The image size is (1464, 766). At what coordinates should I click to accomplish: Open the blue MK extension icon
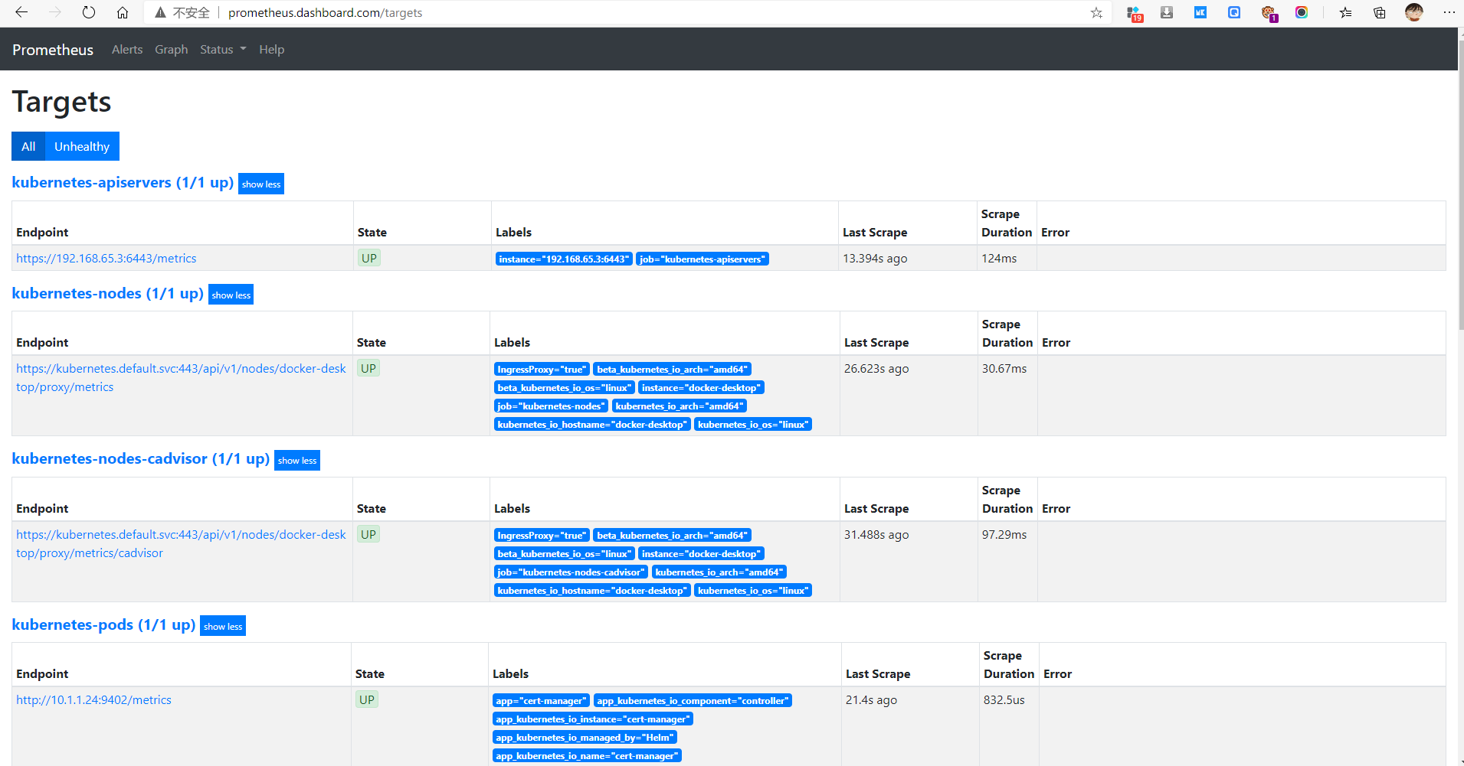pos(1200,12)
